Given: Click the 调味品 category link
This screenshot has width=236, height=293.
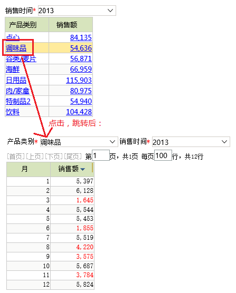Looking at the screenshot, I should (16, 48).
